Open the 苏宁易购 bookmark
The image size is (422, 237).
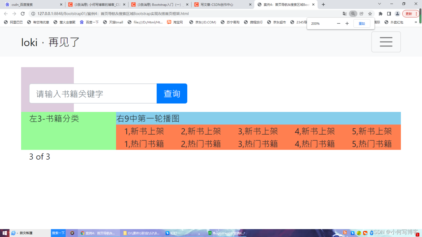click(x=230, y=22)
